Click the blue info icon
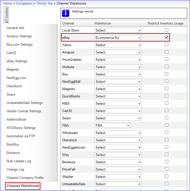This screenshot has height=191, width=190. (66, 13)
